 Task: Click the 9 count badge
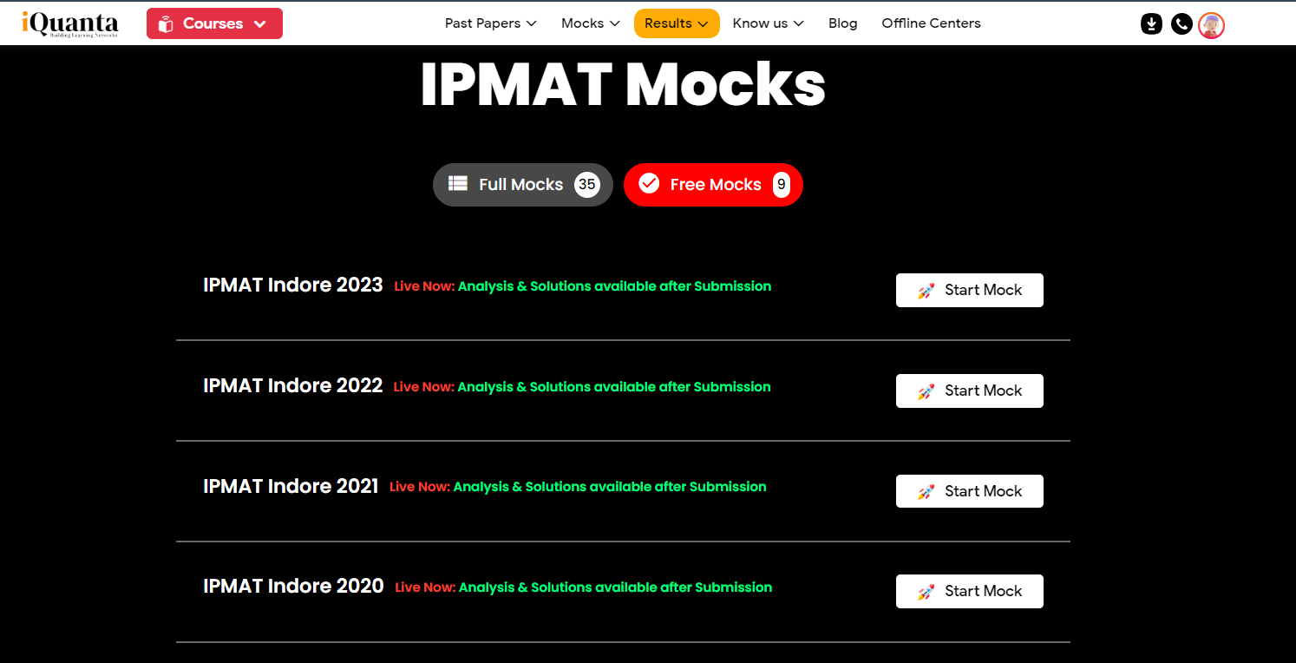782,185
